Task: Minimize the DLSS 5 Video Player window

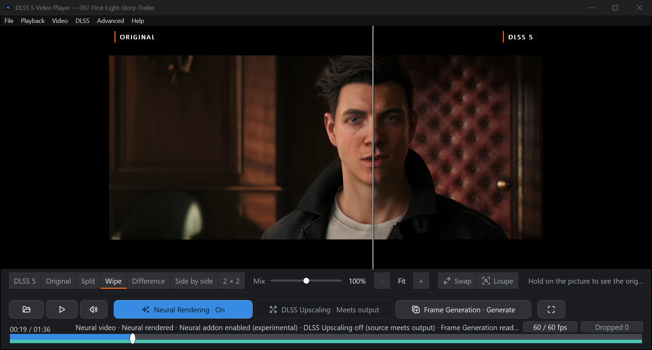Action: [591, 8]
